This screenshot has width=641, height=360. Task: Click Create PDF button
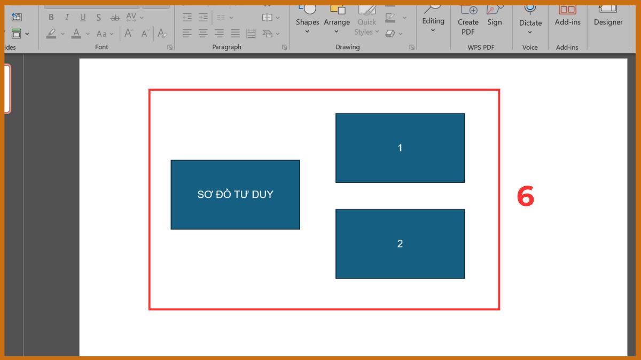(x=468, y=21)
